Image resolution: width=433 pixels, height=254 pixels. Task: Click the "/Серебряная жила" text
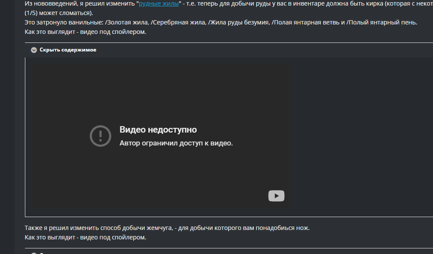pyautogui.click(x=178, y=22)
